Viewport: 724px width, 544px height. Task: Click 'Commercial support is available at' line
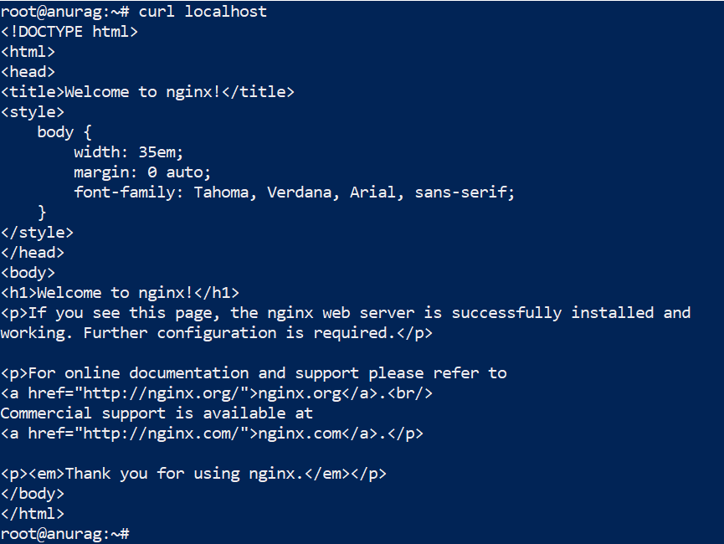157,413
